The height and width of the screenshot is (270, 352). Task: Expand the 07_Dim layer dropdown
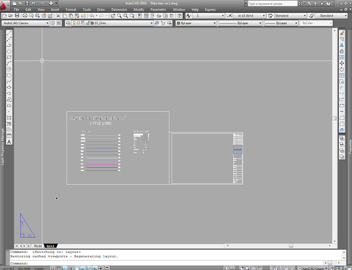click(x=152, y=24)
